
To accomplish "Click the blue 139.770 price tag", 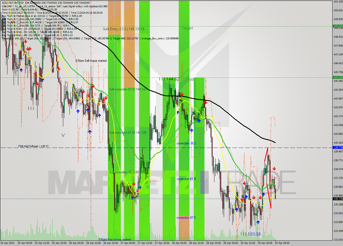I will 338,147.
